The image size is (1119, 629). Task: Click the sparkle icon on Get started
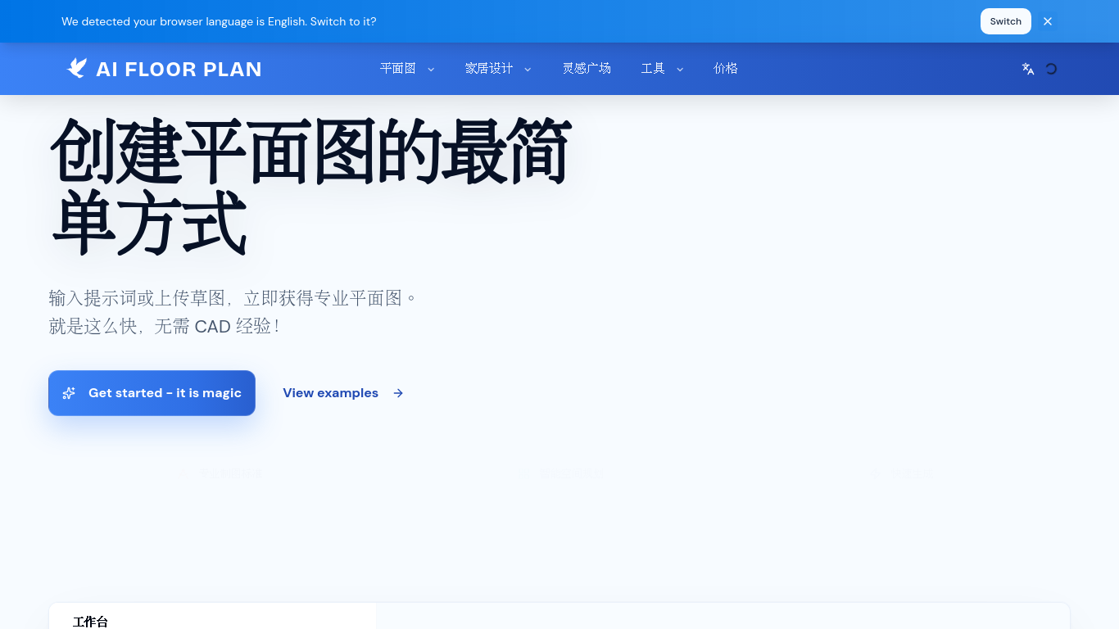pyautogui.click(x=69, y=393)
